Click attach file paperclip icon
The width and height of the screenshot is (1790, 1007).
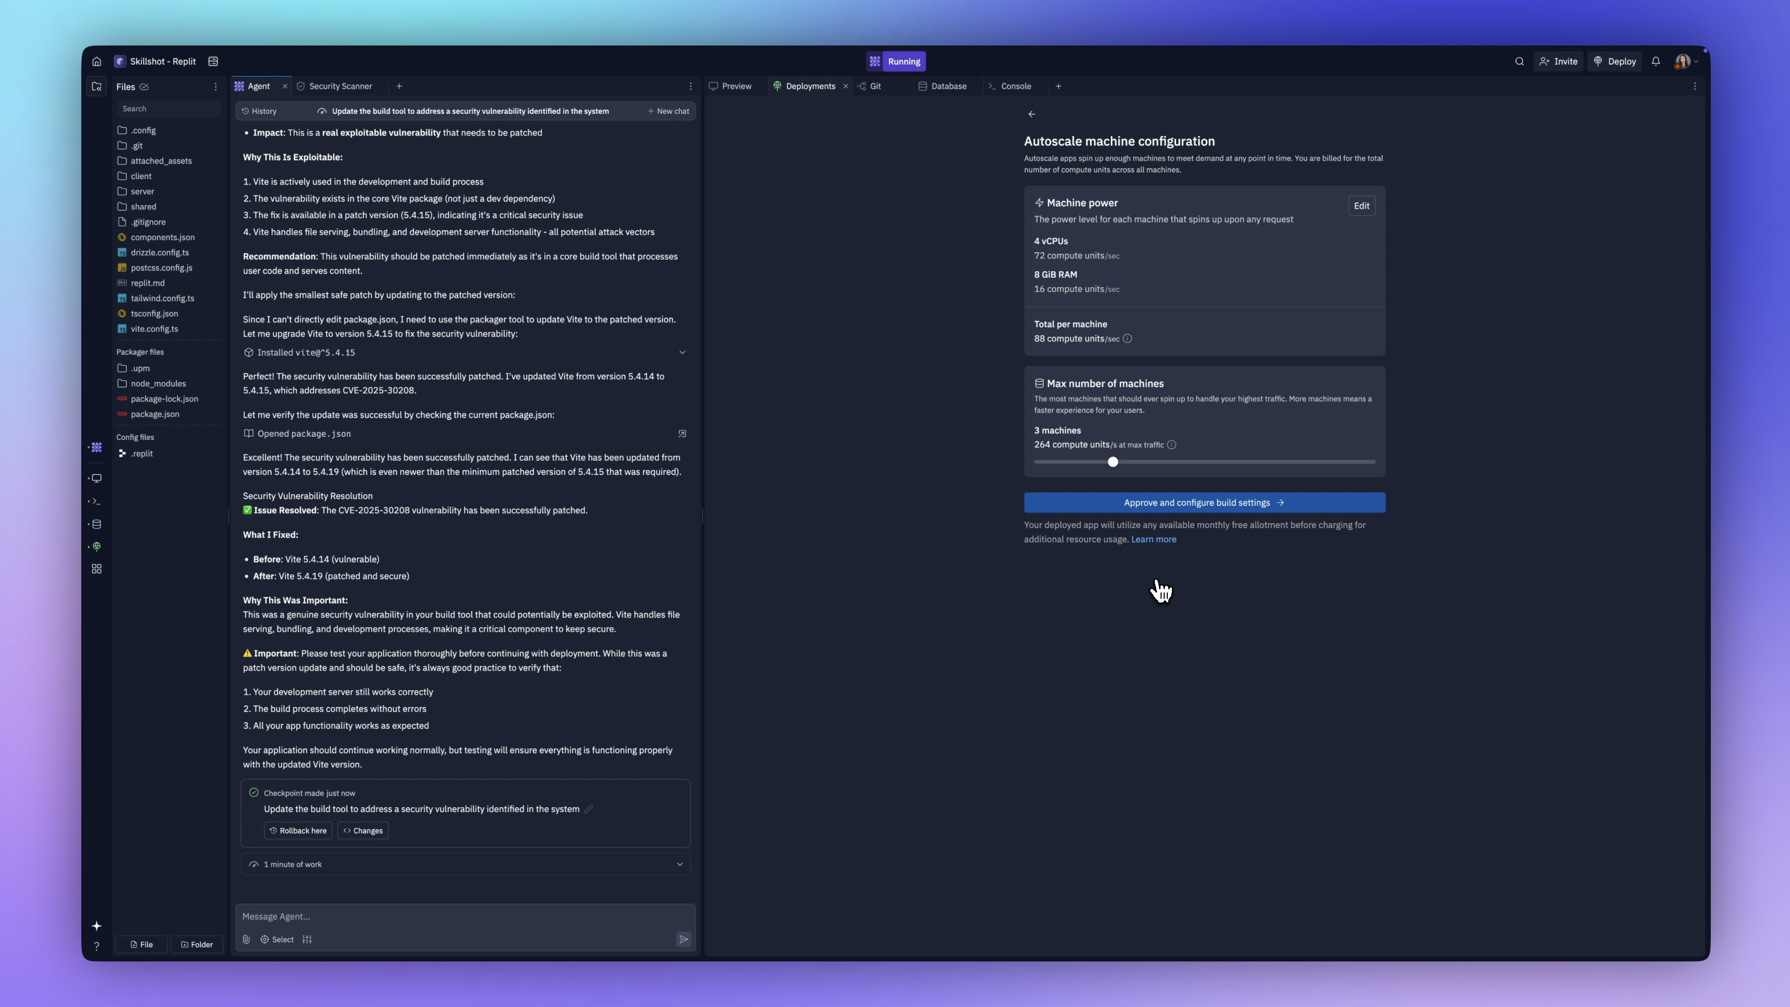(246, 939)
